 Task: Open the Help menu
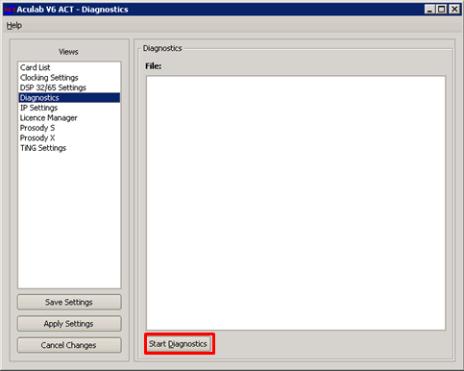[x=14, y=25]
